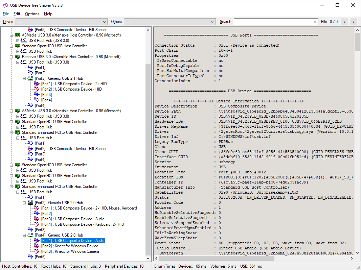The width and height of the screenshot is (361, 270).
Task: Click the icon for 2× HID, Mouse, Keyboard device
Action: (x=37, y=208)
